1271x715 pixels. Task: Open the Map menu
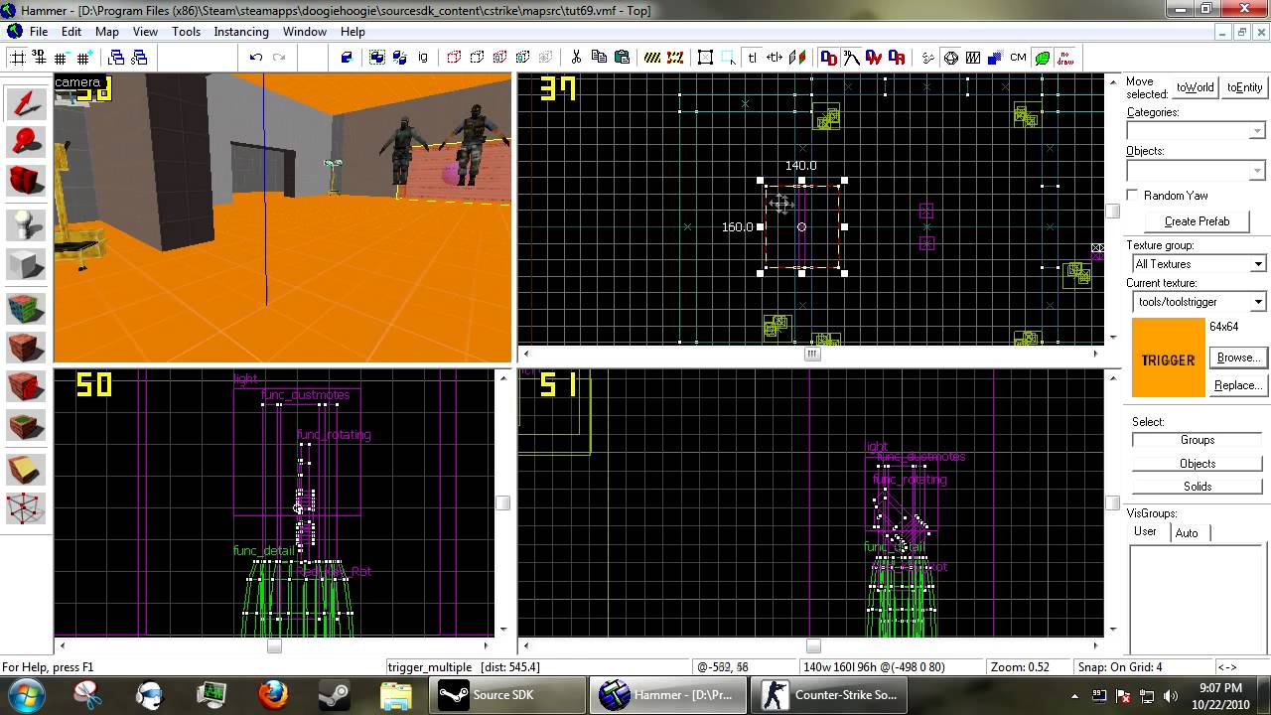pos(107,32)
